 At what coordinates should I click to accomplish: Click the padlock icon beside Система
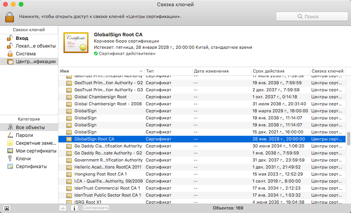[x=10, y=54]
